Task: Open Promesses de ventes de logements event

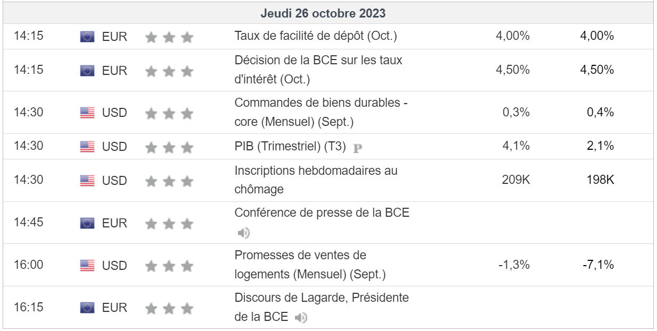Action: coord(310,265)
